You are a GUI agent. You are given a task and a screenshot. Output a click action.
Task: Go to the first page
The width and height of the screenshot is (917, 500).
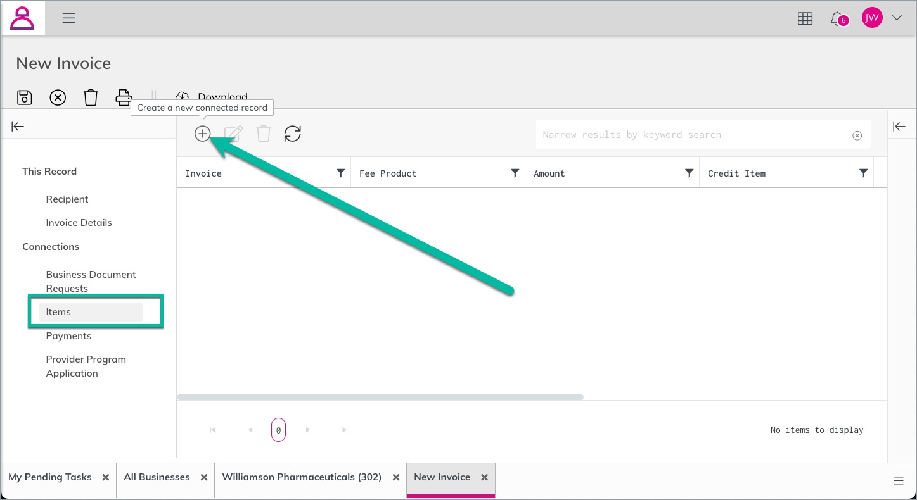point(213,430)
